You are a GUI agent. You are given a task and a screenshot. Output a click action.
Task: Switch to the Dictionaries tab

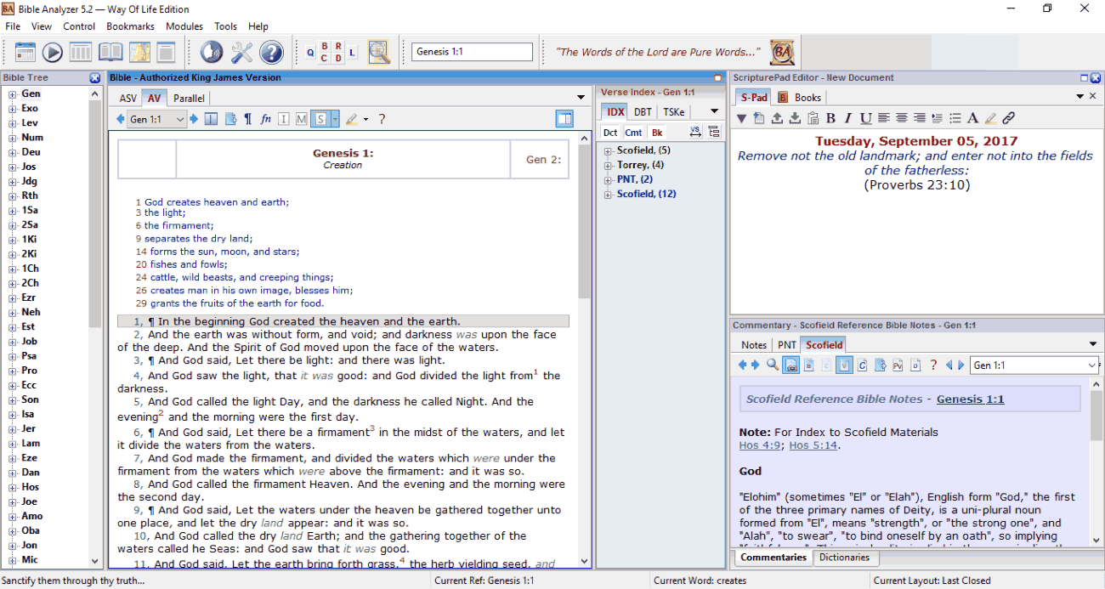click(x=844, y=558)
